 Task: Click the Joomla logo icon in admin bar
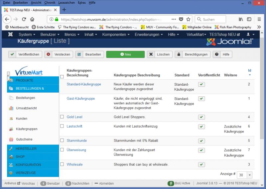point(11,35)
